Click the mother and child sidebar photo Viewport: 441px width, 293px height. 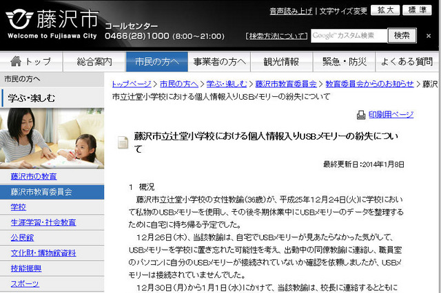[x=52, y=138]
